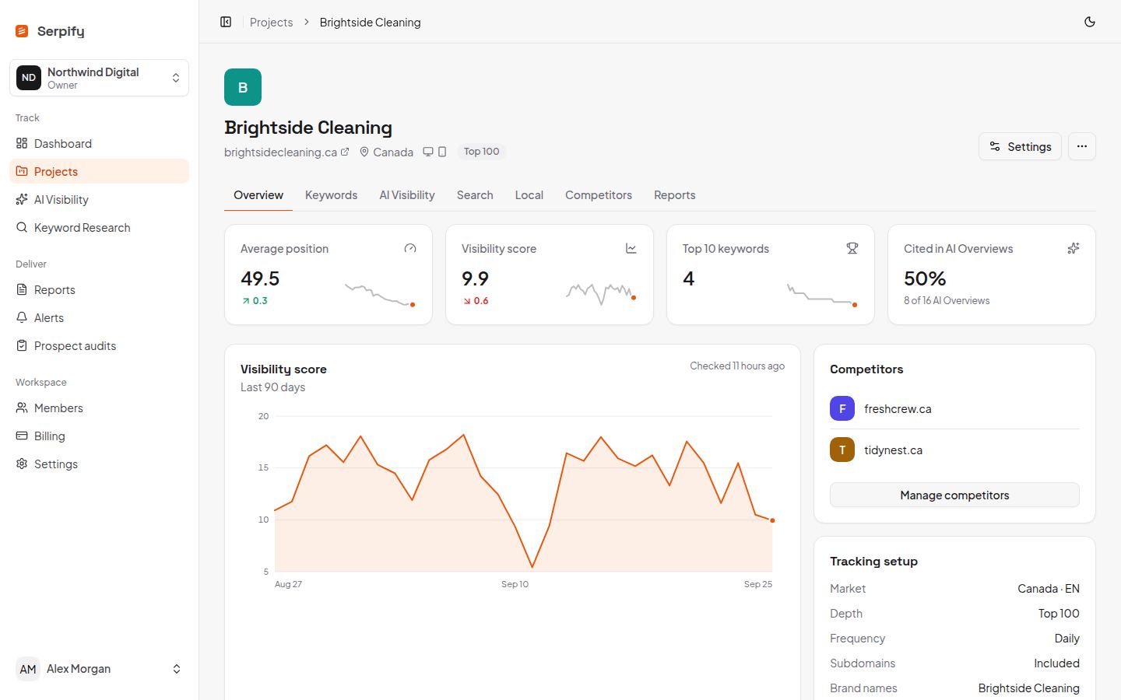This screenshot has width=1121, height=700.
Task: Switch to dark mode moon icon
Action: tap(1090, 22)
